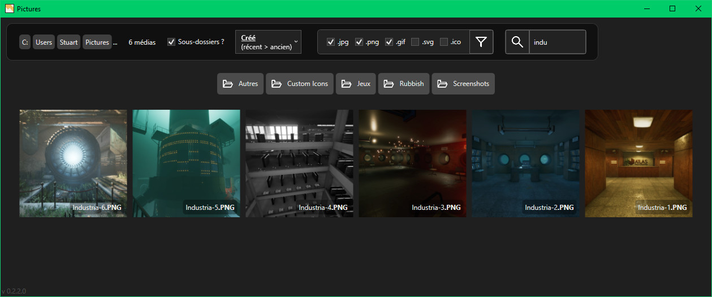Click folder icon on Screenshots button
The image size is (712, 297).
(443, 84)
